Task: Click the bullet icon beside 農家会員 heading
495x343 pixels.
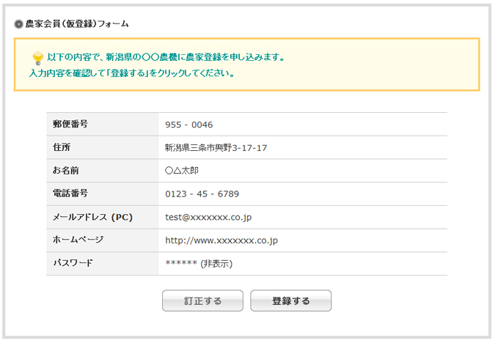Action: [x=18, y=23]
